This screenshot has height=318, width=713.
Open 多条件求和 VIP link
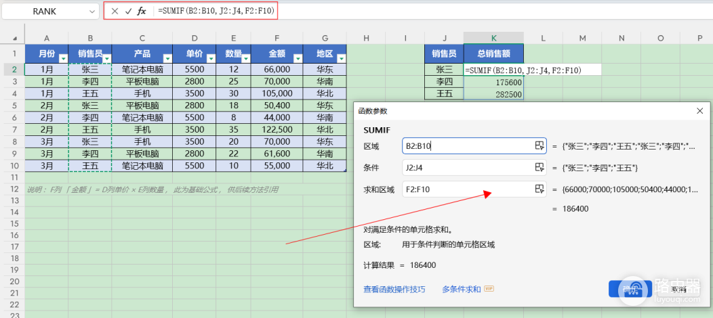click(468, 289)
